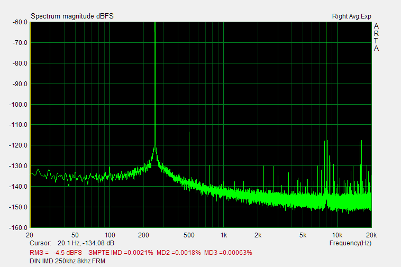This screenshot has width=401, height=267.
Task: Click the 'Cursor:' label
Action: 40,243
